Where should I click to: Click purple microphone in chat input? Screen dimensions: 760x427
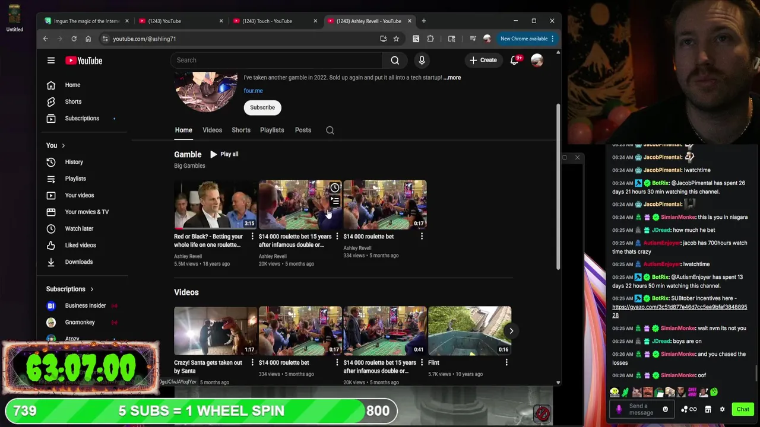tap(619, 409)
